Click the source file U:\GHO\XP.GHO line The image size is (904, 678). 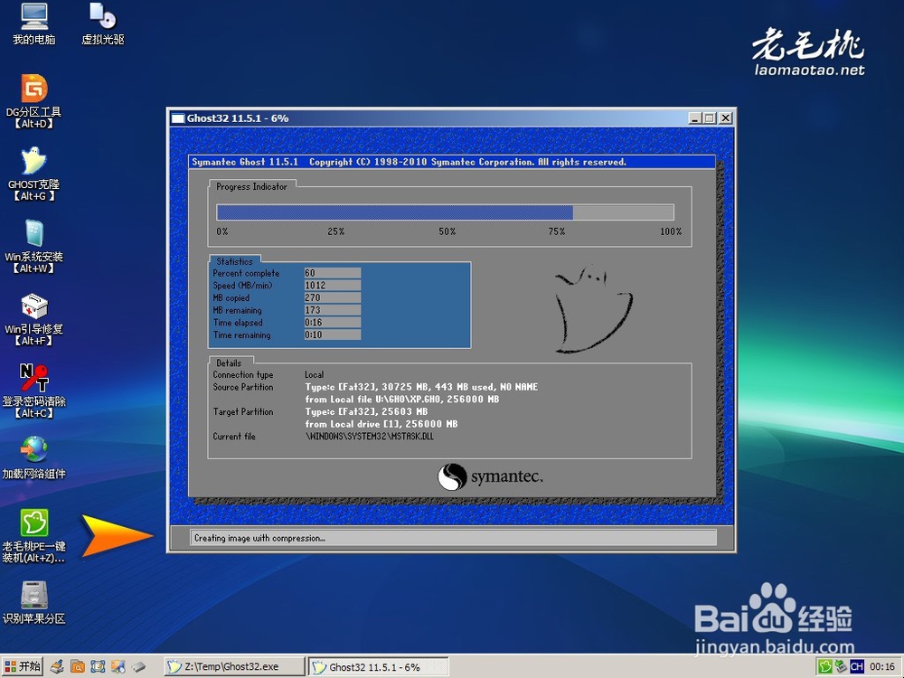coord(402,400)
